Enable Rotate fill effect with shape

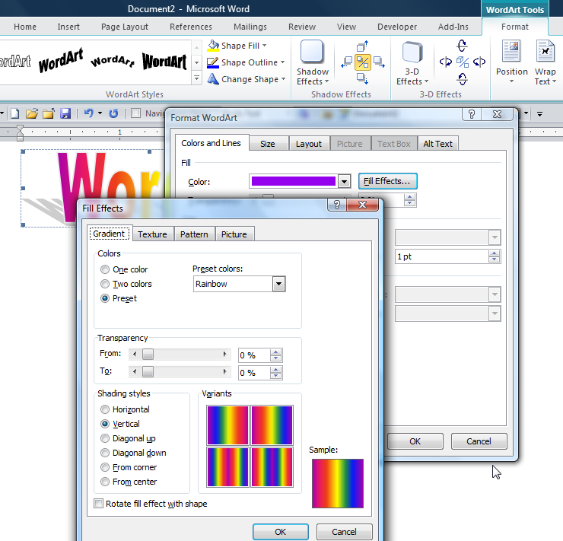pyautogui.click(x=98, y=503)
